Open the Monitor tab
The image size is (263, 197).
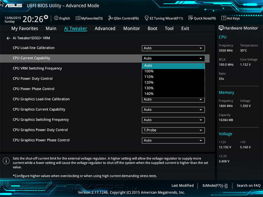[x=131, y=28]
